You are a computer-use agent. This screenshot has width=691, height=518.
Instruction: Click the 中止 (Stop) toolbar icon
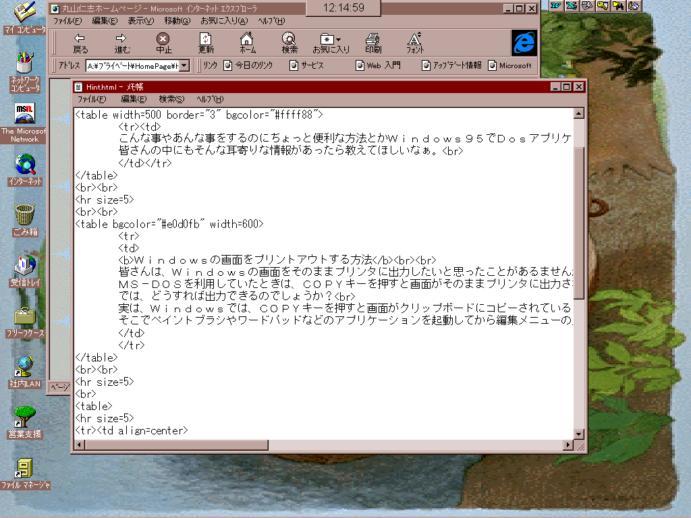(x=163, y=43)
